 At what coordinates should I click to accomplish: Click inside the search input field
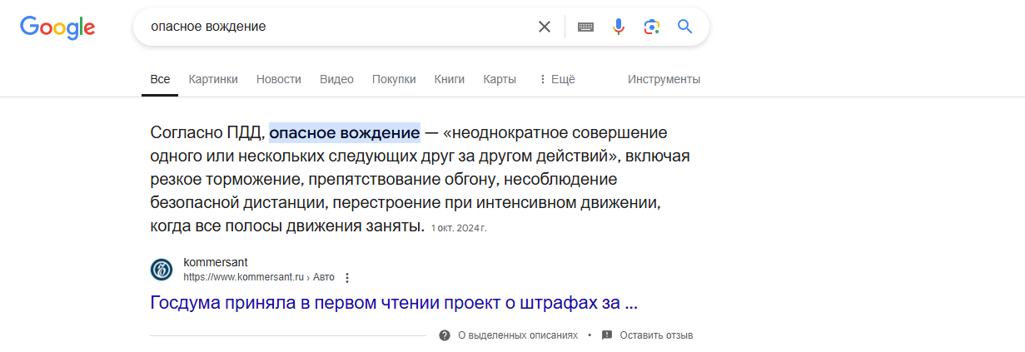pyautogui.click(x=333, y=27)
